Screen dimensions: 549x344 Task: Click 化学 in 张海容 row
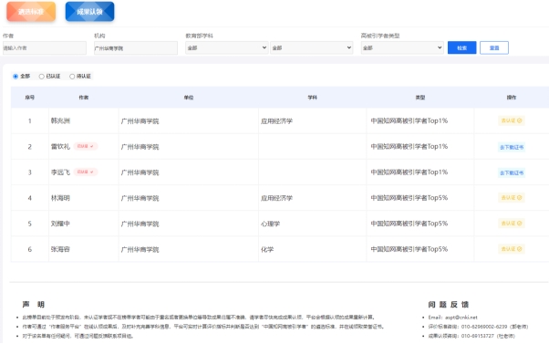point(267,249)
